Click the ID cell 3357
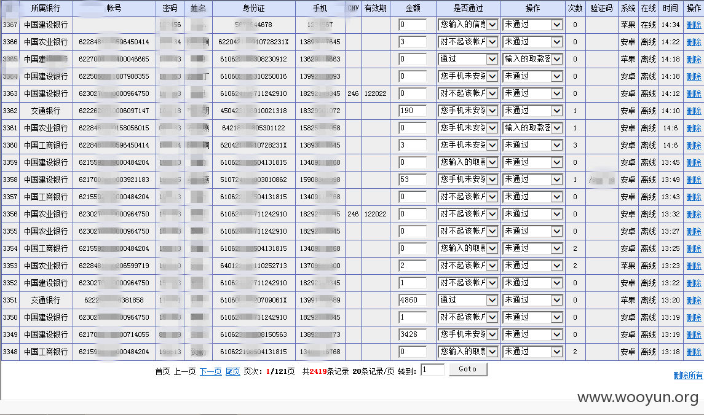Screen dimensions: 704x415 10,197
